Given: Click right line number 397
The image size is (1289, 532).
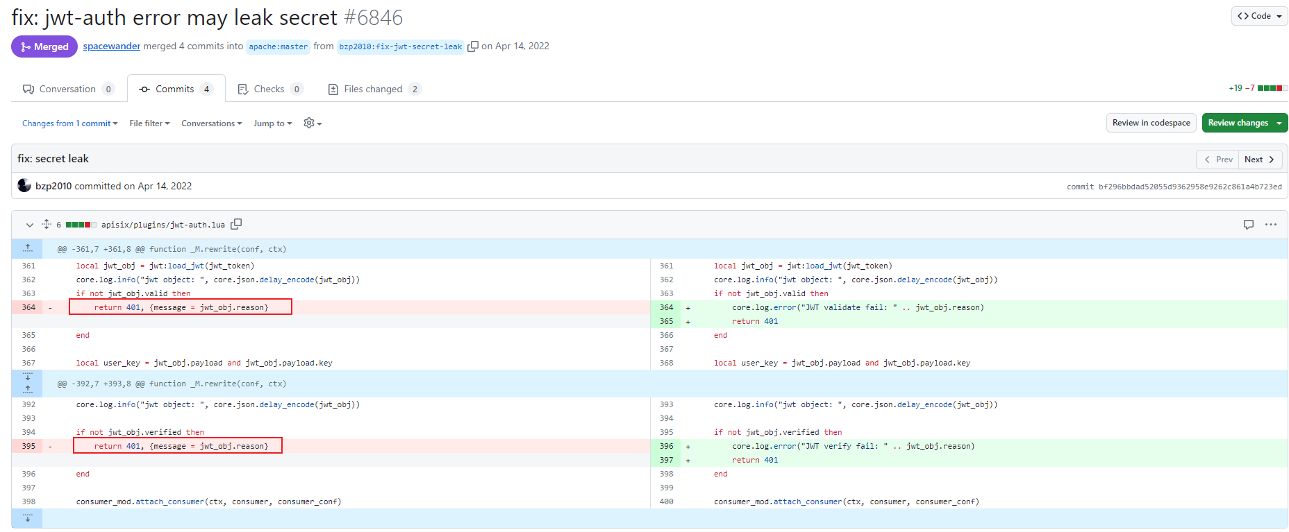Looking at the screenshot, I should click(x=667, y=460).
